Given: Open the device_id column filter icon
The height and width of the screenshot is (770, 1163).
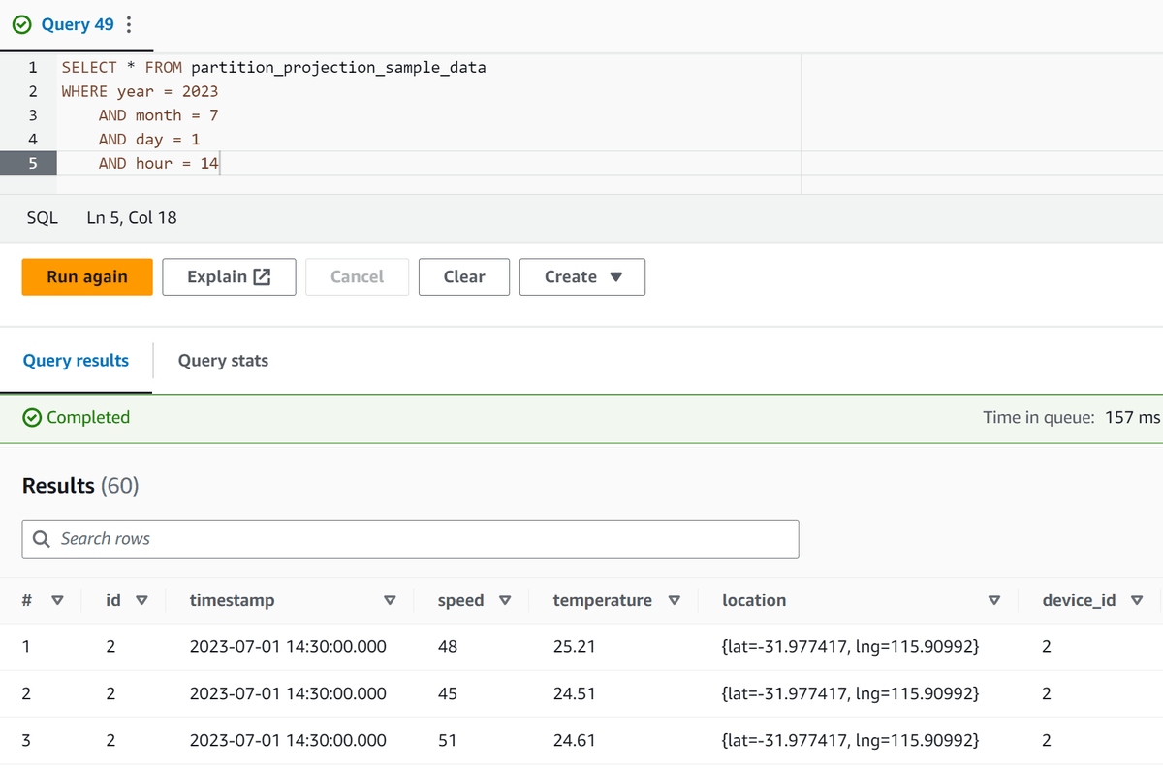Looking at the screenshot, I should point(1136,600).
